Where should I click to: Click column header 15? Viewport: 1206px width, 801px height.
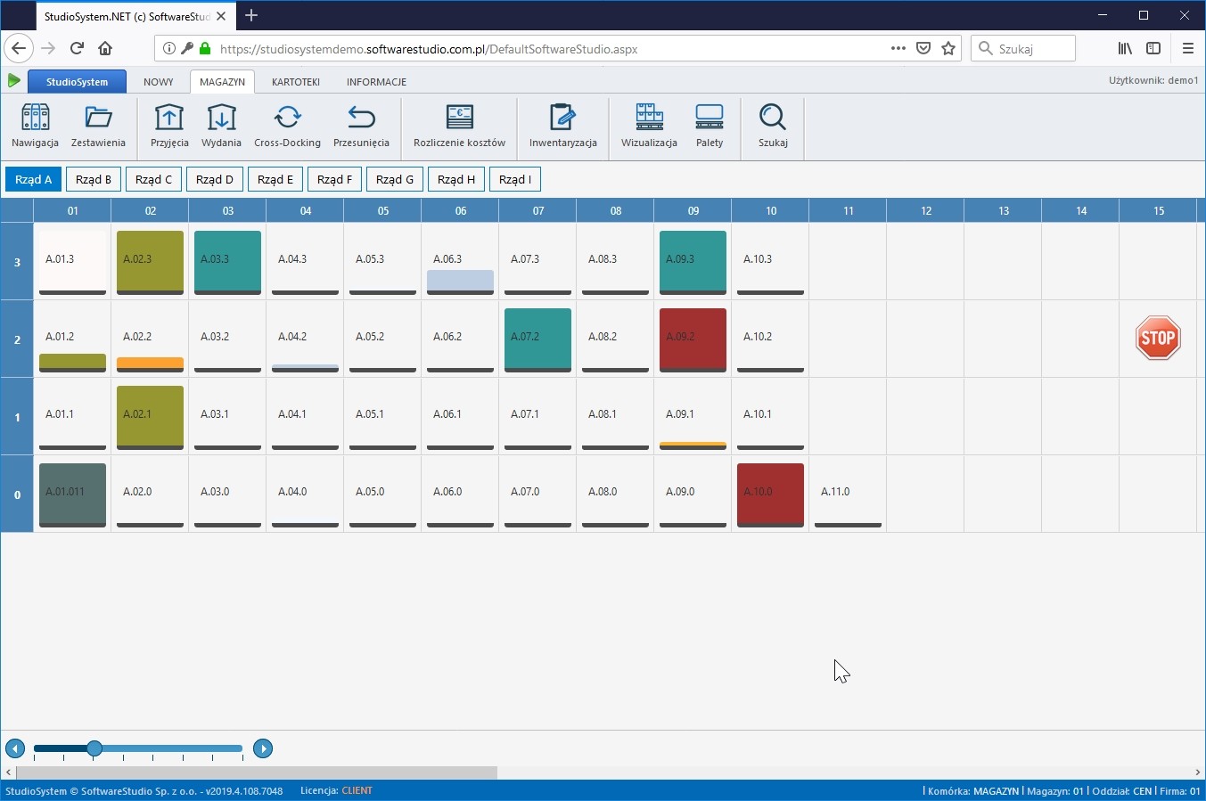[1159, 210]
